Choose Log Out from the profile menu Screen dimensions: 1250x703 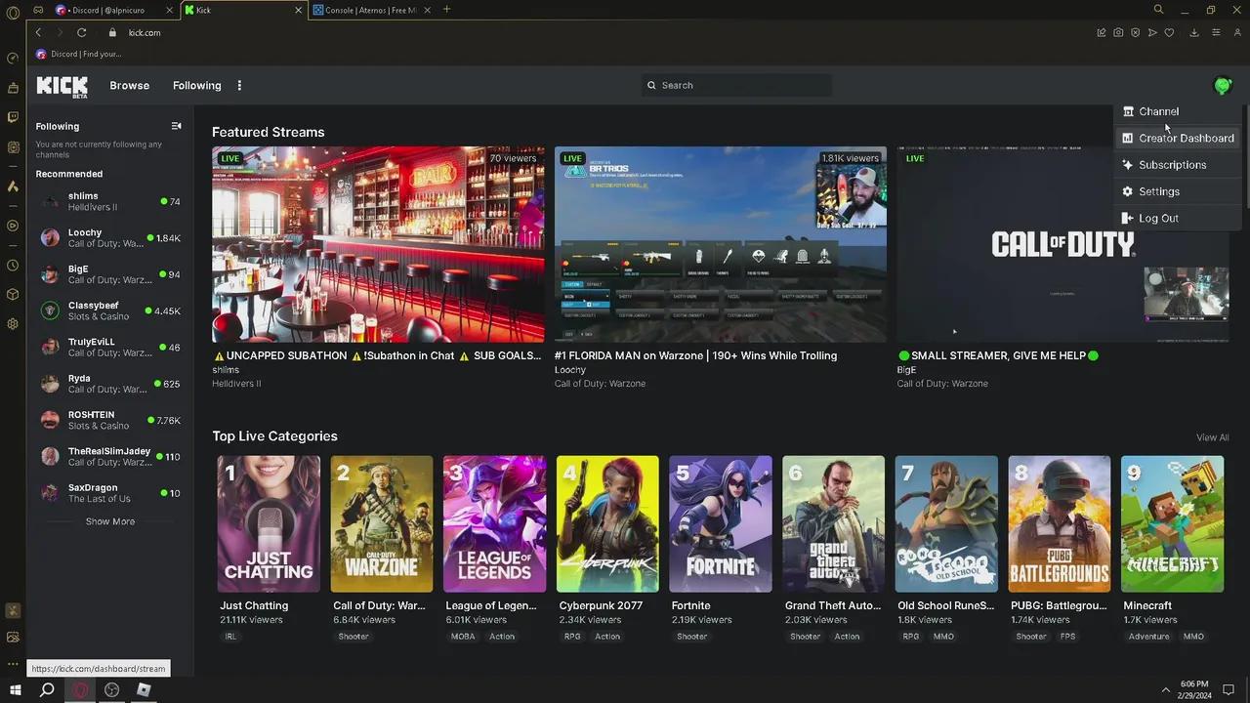pyautogui.click(x=1177, y=218)
